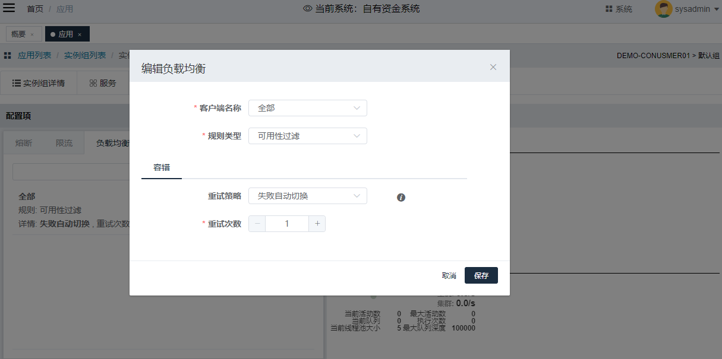Click the eye icon beside 当前系统
Image resolution: width=722 pixels, height=359 pixels.
307,9
